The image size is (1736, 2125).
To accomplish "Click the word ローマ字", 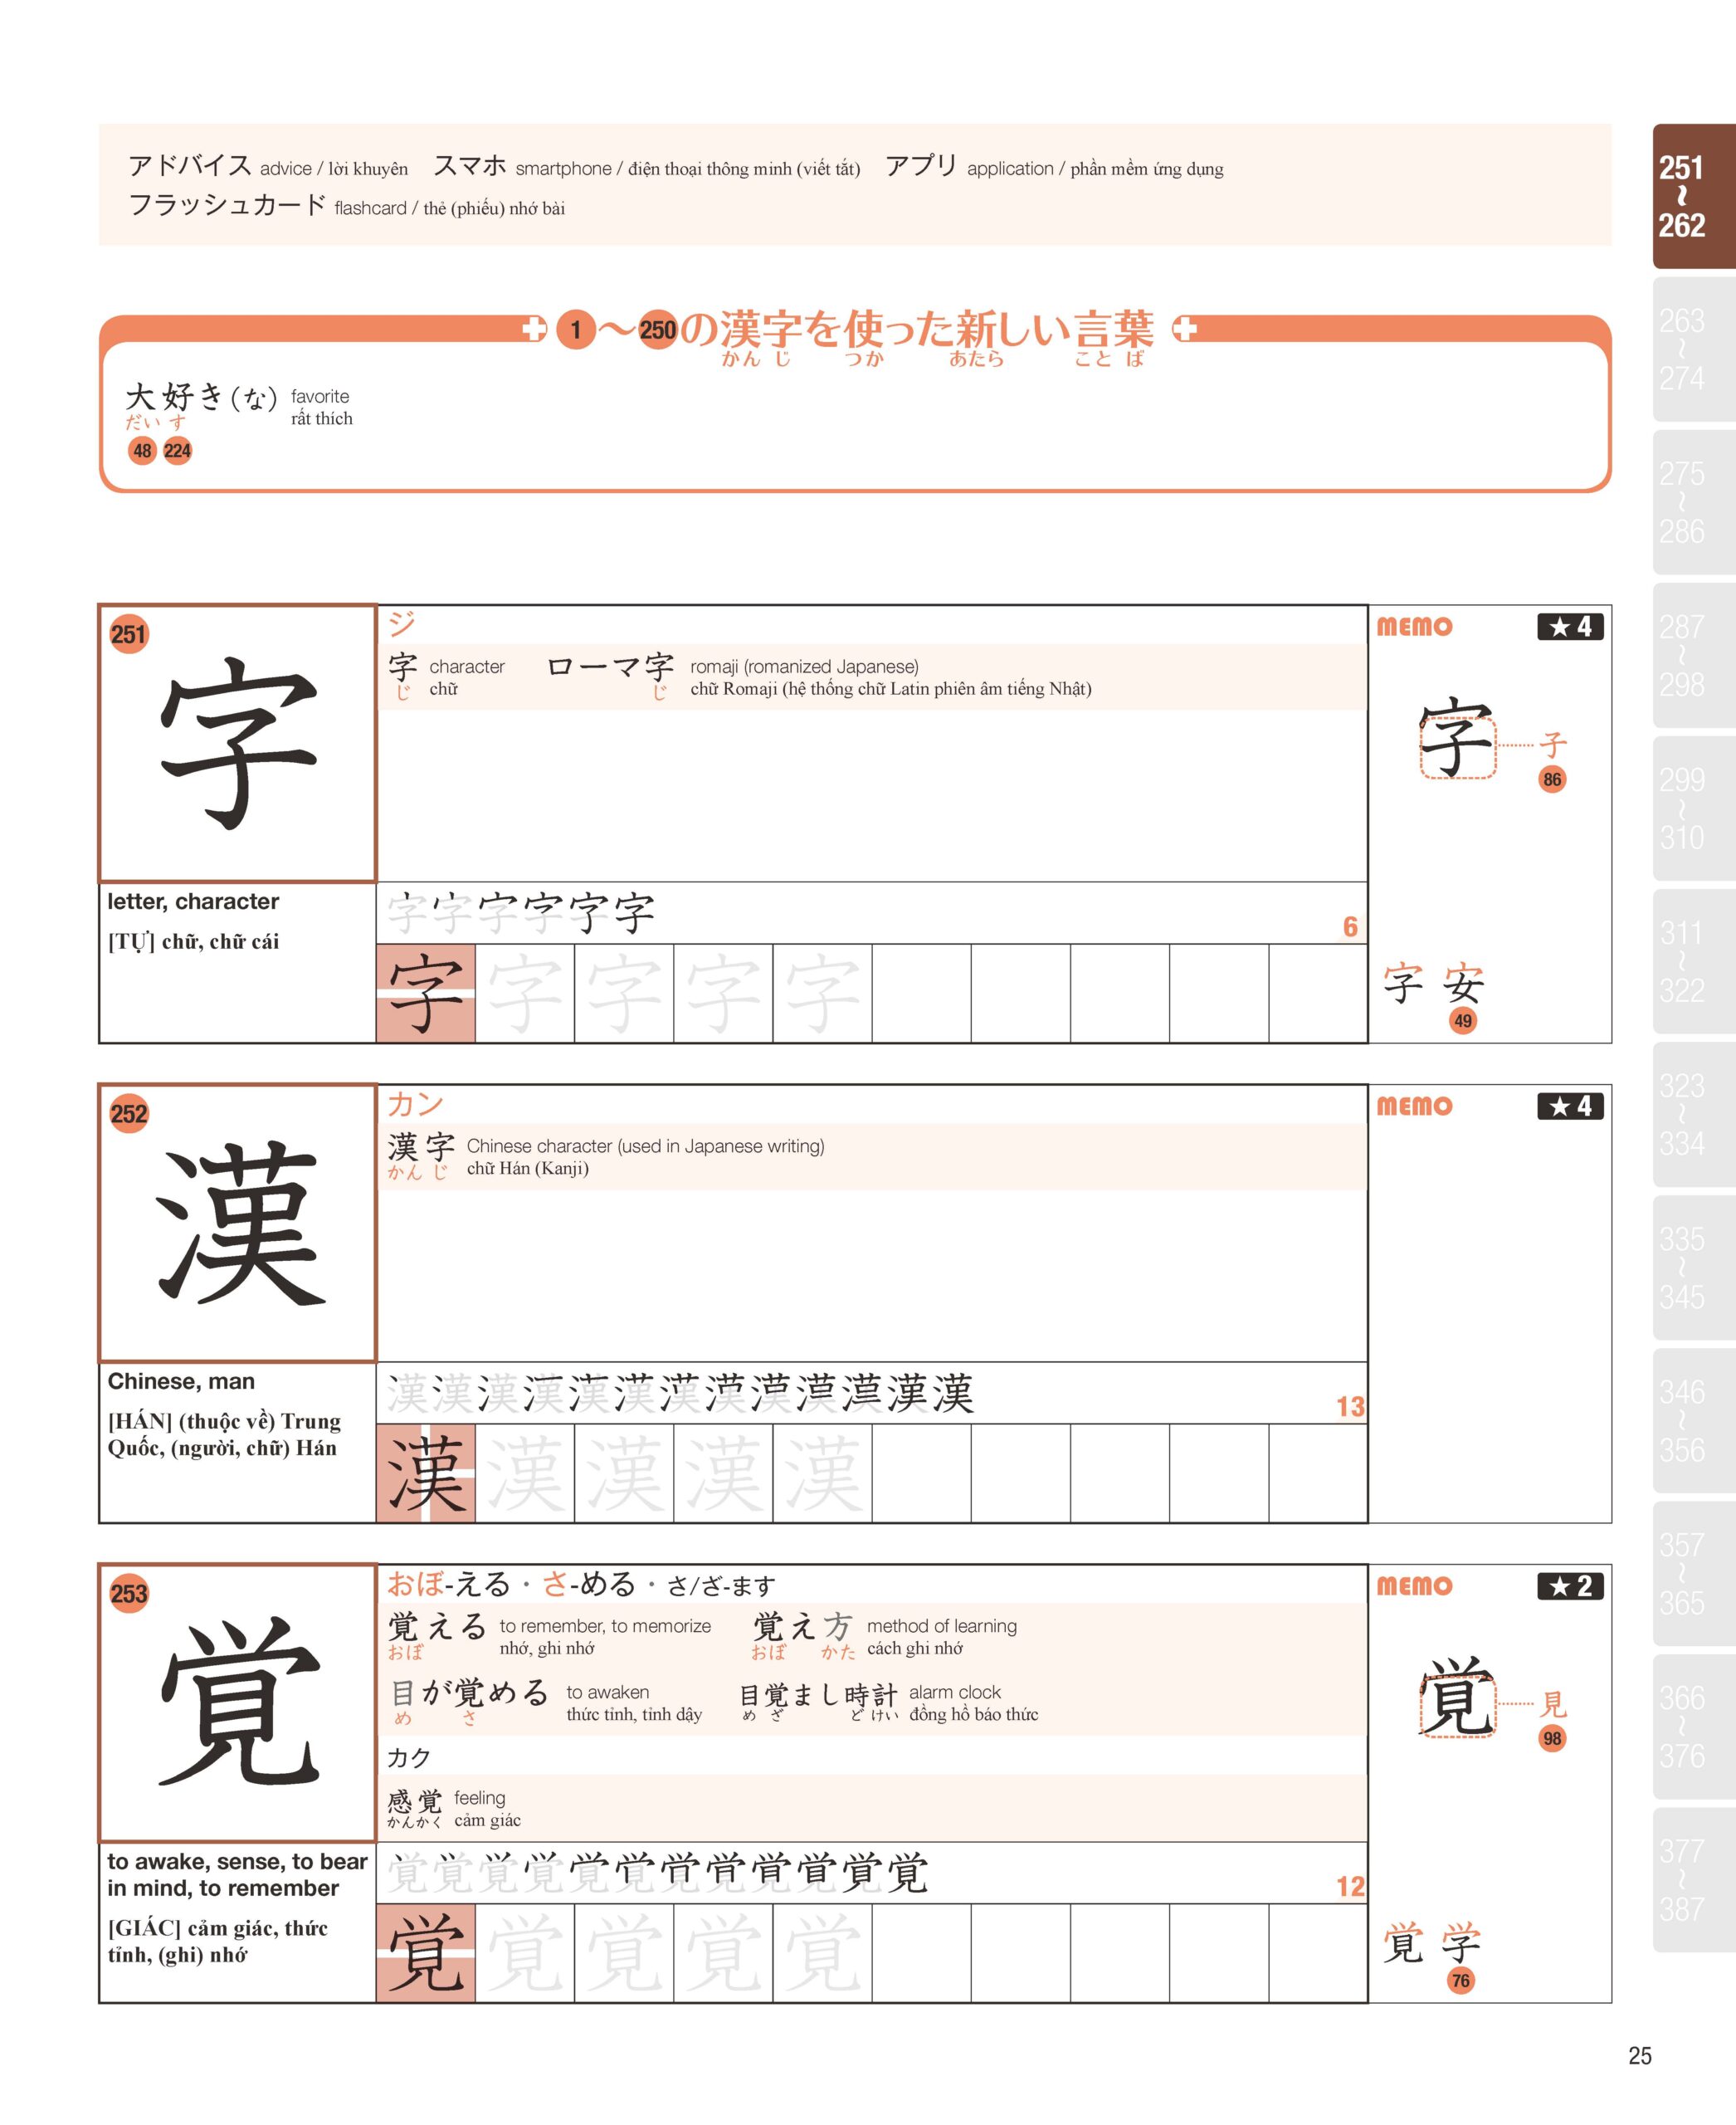I will (x=611, y=667).
